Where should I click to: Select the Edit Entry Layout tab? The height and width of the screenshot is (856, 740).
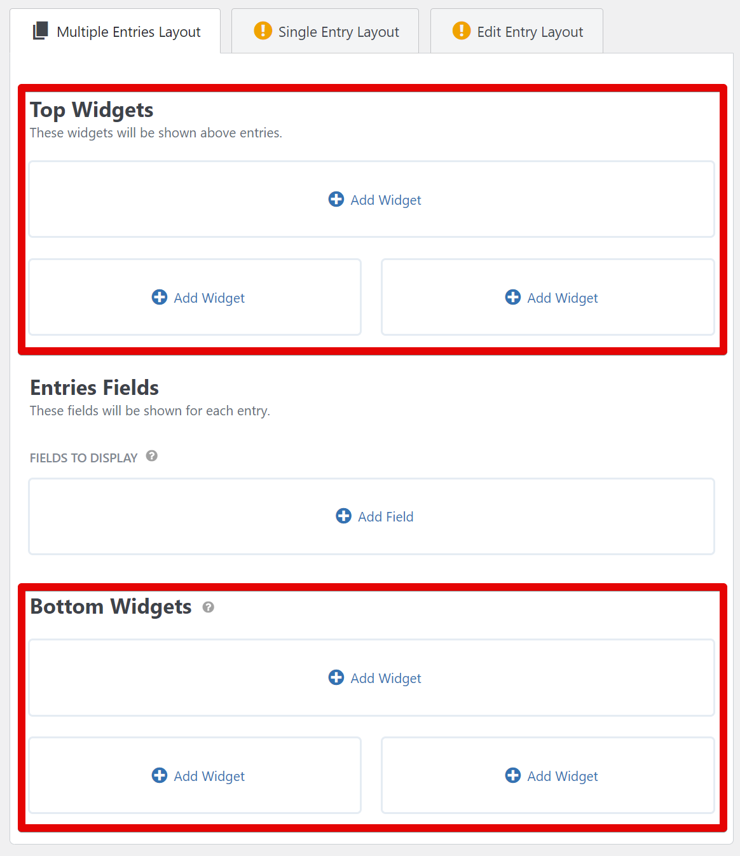pos(530,32)
